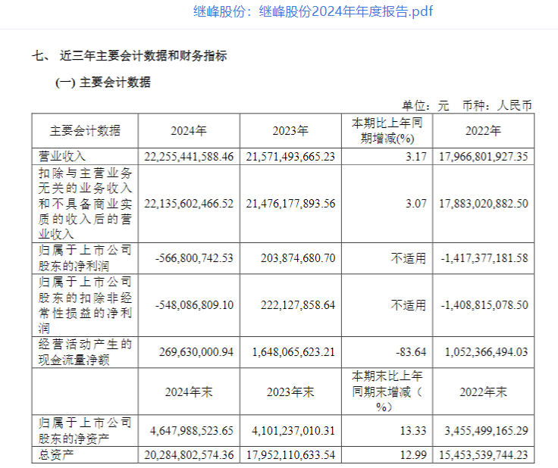The image size is (558, 468).
Task: Select the value 269,630,000.94
Action: tap(196, 352)
